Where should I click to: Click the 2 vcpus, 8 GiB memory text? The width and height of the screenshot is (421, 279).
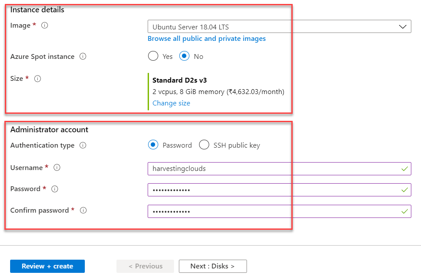click(218, 92)
